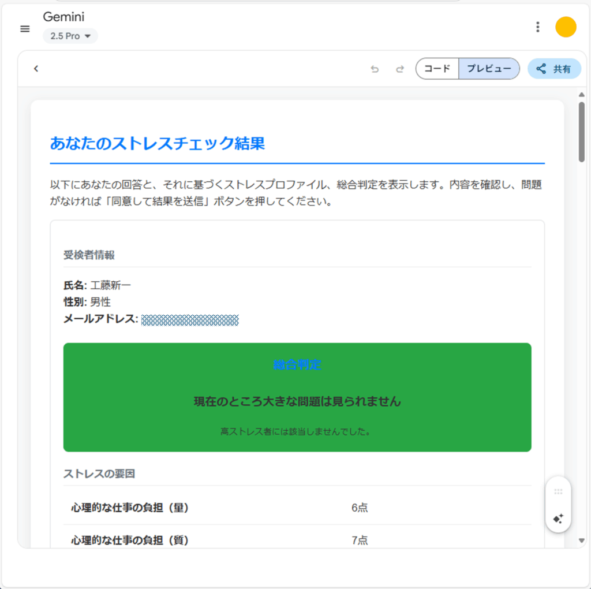Click the 受検者情報 section label
Viewport: 591px width, 589px height.
point(89,255)
